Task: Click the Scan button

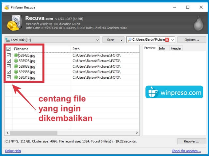Action: [x=111, y=40]
